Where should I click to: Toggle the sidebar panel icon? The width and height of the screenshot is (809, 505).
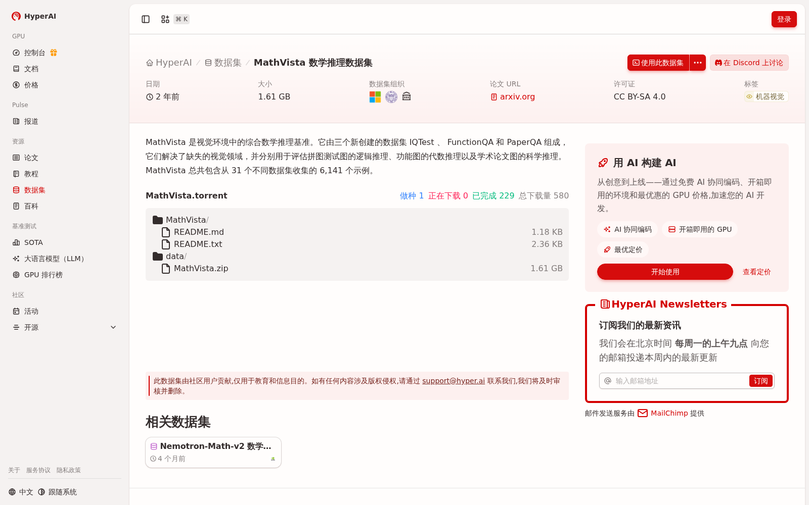(x=146, y=19)
